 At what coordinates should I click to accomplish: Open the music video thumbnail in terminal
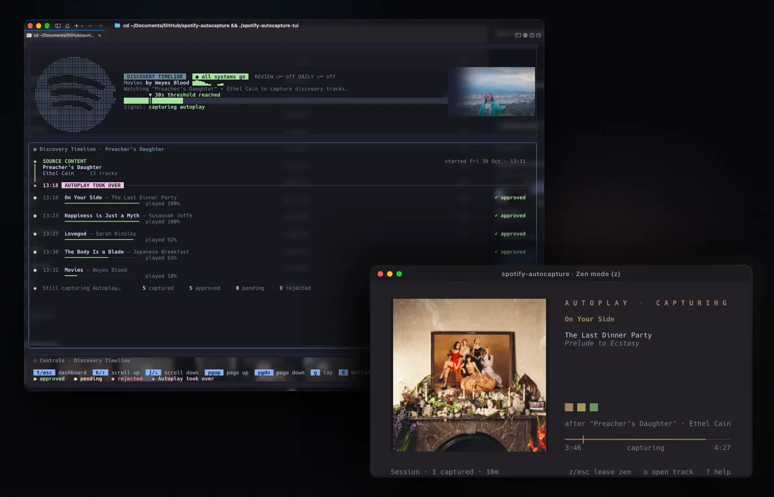491,92
